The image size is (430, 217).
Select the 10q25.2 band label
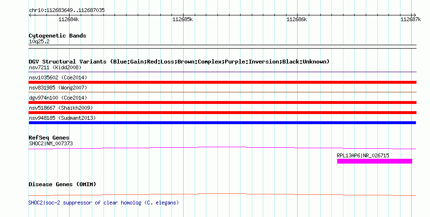coord(39,41)
